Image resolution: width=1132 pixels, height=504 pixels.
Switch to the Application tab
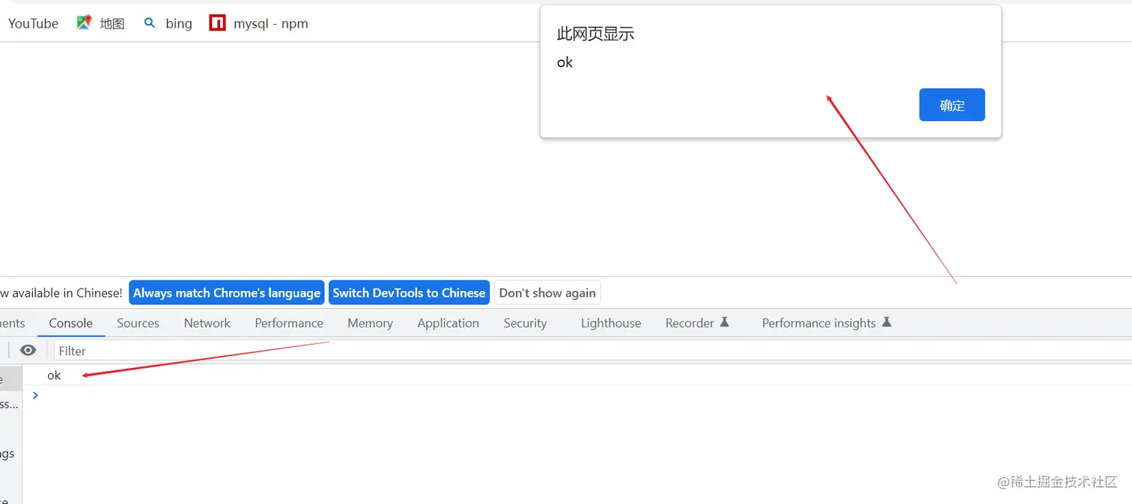click(448, 322)
